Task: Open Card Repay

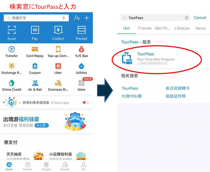Action: (35, 52)
